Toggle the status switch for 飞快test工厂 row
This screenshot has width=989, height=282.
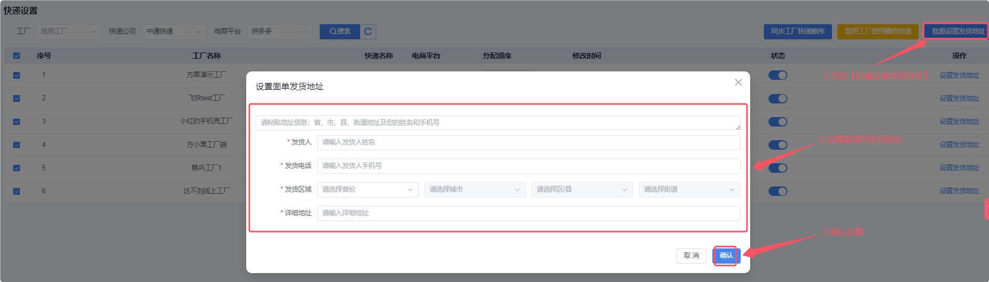777,98
